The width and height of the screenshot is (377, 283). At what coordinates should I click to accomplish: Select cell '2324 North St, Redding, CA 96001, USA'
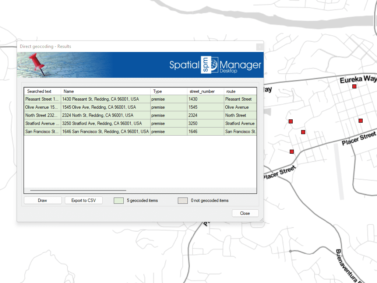click(106, 115)
